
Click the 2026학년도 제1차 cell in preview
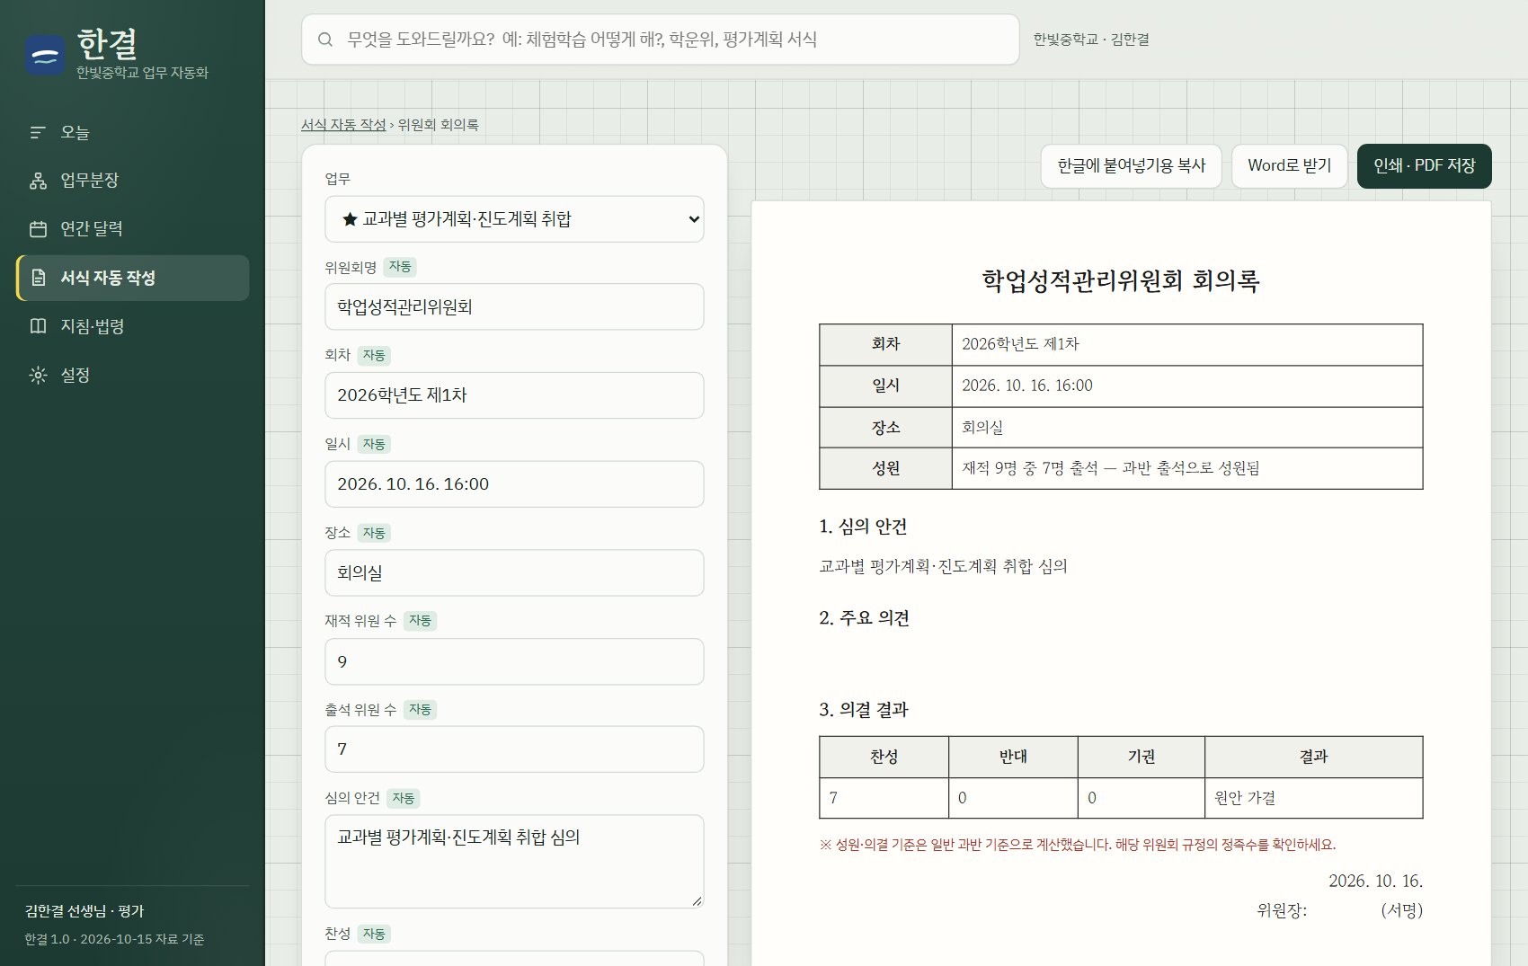pyautogui.click(x=1186, y=344)
